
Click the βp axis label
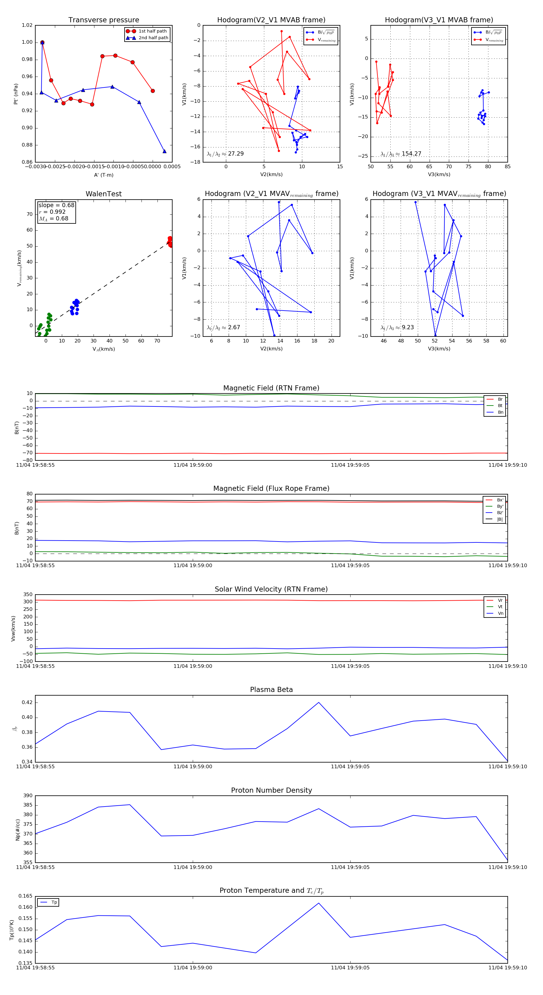[x=15, y=729]
